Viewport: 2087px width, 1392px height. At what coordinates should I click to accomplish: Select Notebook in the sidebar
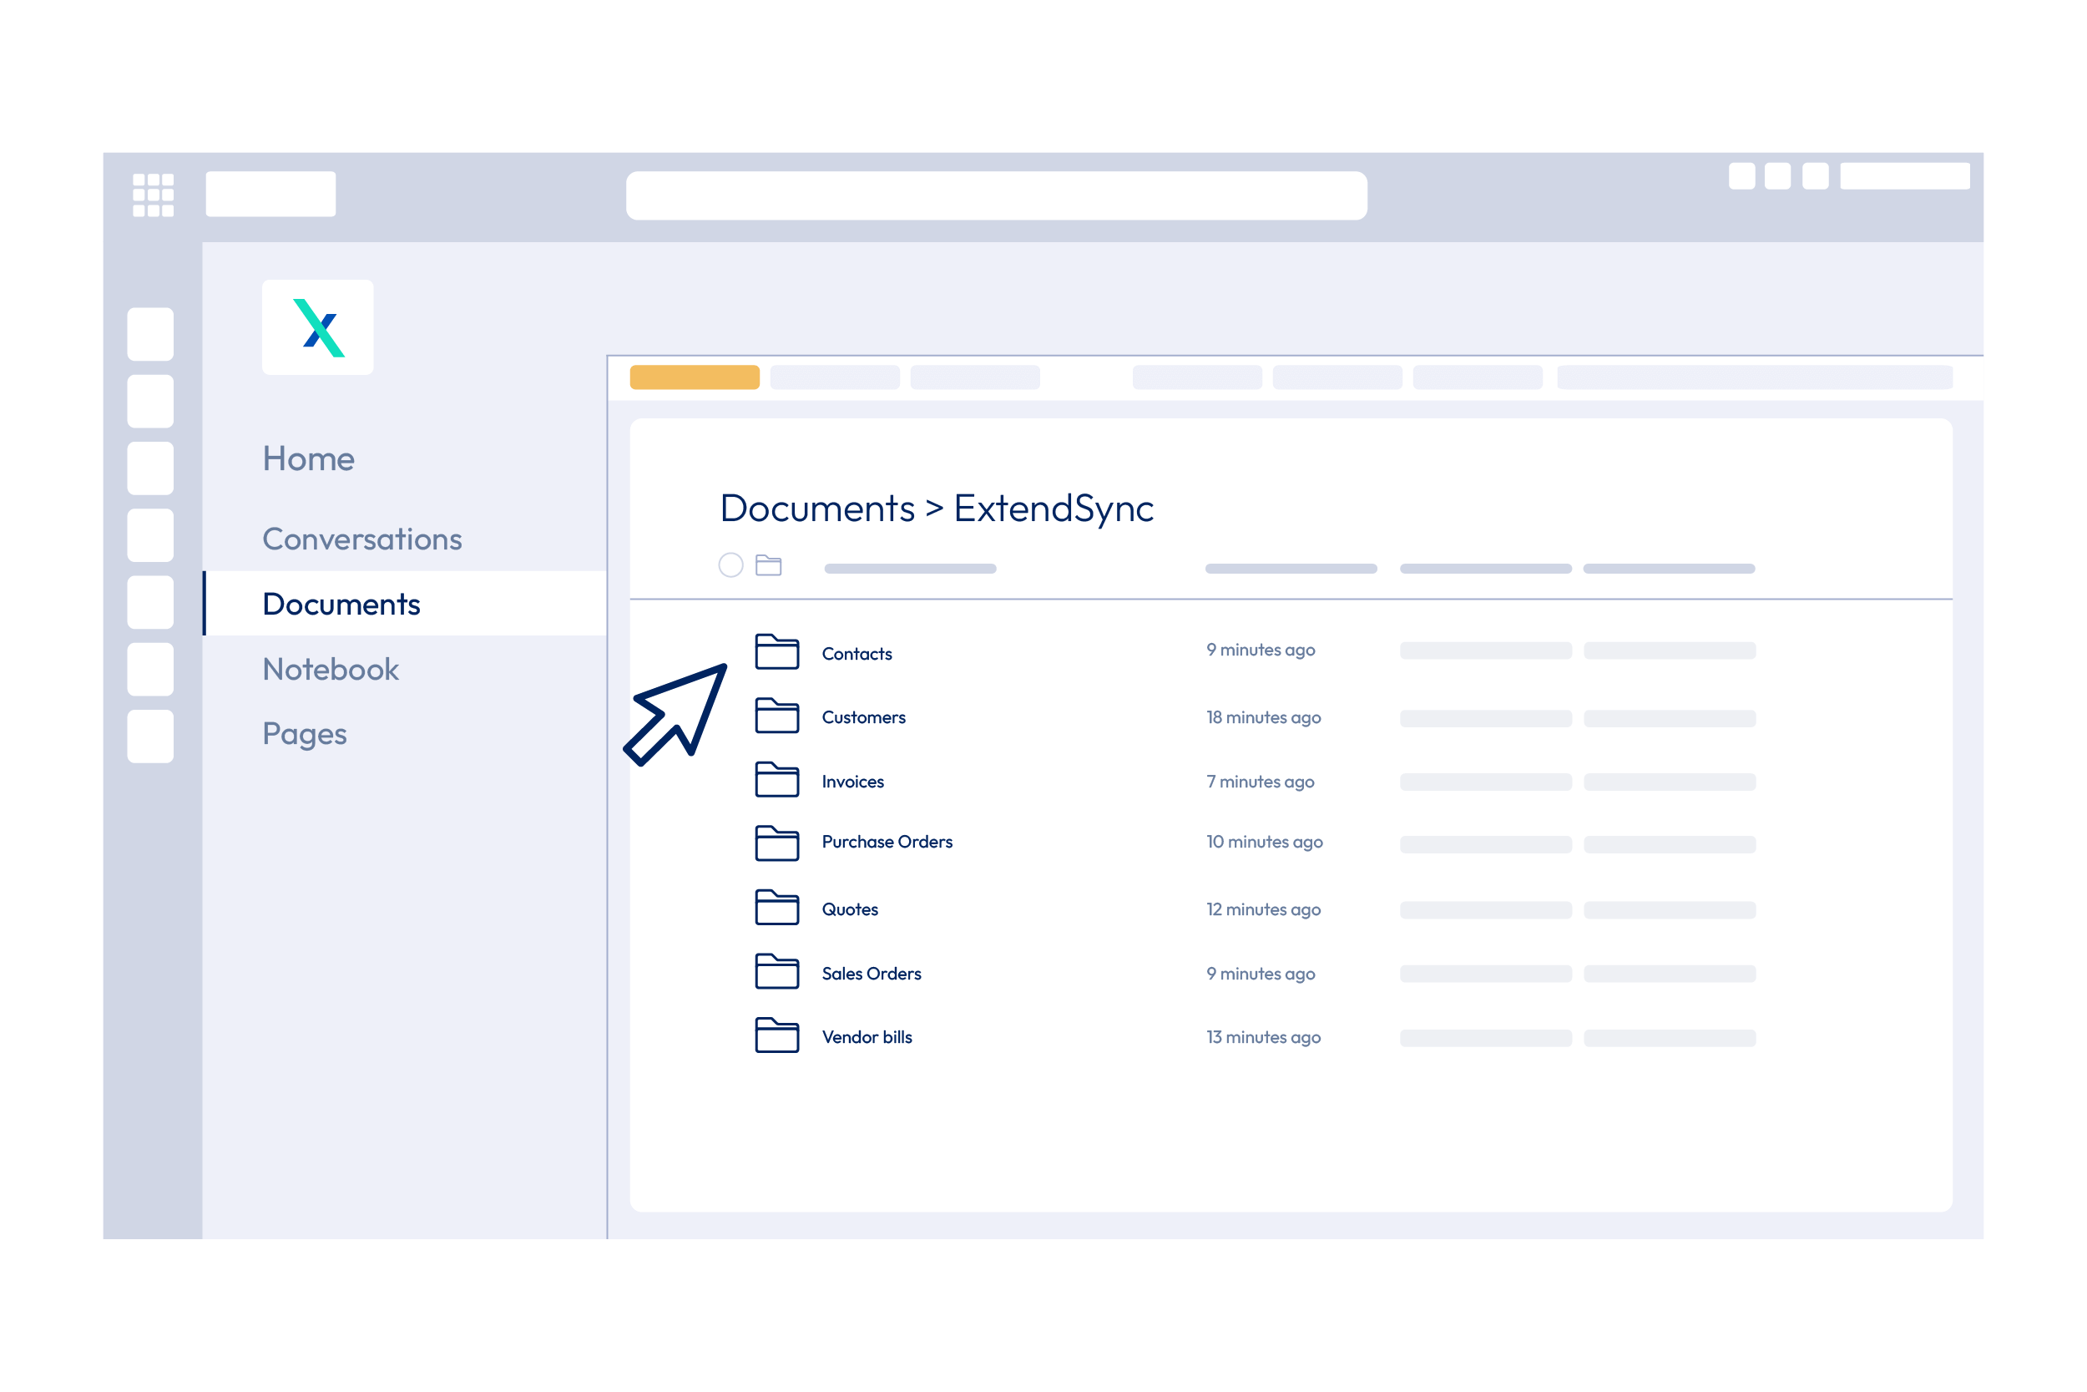(330, 670)
